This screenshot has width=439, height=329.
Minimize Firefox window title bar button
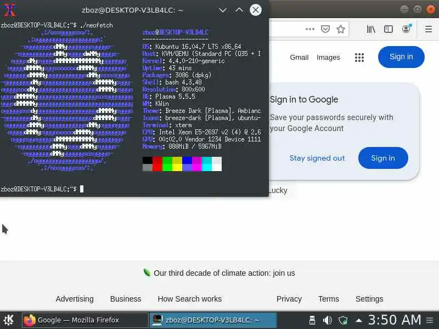coord(404,9)
